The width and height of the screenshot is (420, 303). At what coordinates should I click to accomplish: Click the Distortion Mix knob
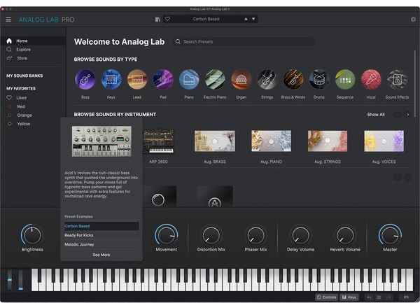(211, 235)
